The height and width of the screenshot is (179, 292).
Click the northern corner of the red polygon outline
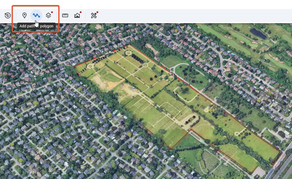pyautogui.click(x=129, y=46)
